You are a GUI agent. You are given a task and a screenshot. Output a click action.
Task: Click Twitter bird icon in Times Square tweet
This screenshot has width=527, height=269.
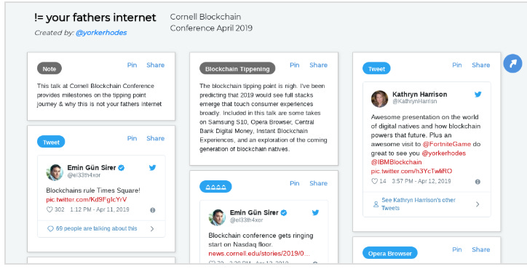click(x=152, y=167)
